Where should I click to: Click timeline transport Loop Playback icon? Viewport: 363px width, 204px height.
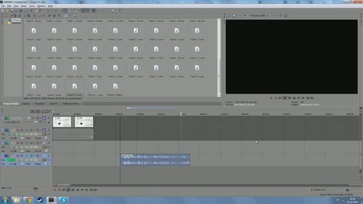(60, 190)
